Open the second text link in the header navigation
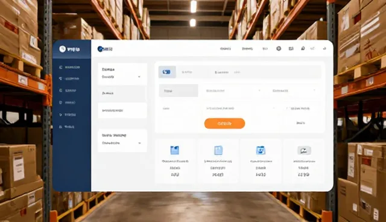 coord(247,49)
